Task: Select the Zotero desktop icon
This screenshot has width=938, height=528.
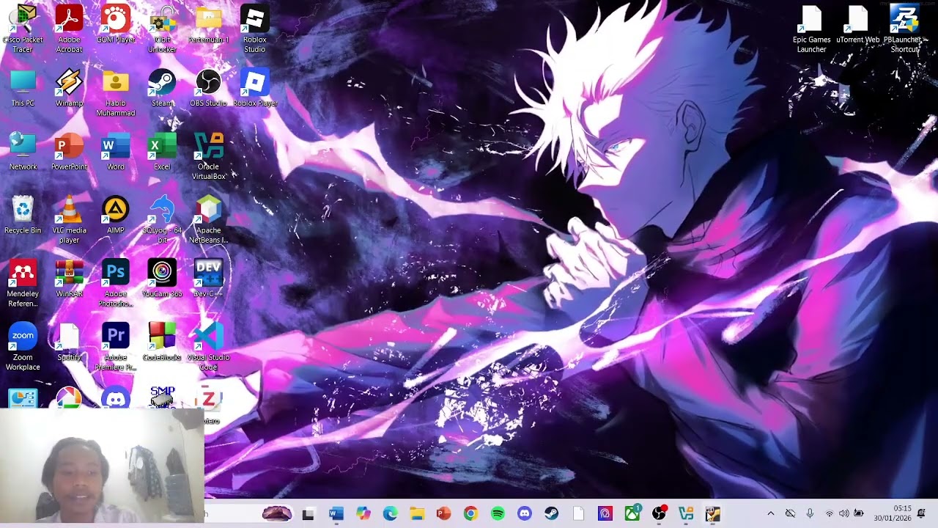Action: 209,405
